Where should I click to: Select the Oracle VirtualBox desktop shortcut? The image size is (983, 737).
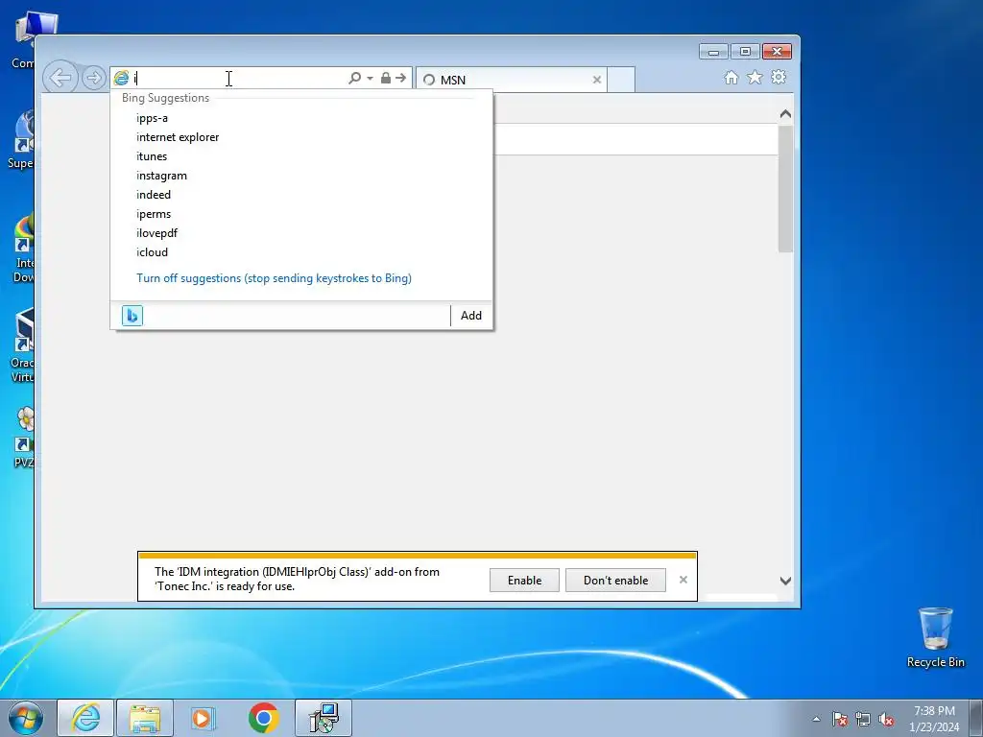point(24,345)
